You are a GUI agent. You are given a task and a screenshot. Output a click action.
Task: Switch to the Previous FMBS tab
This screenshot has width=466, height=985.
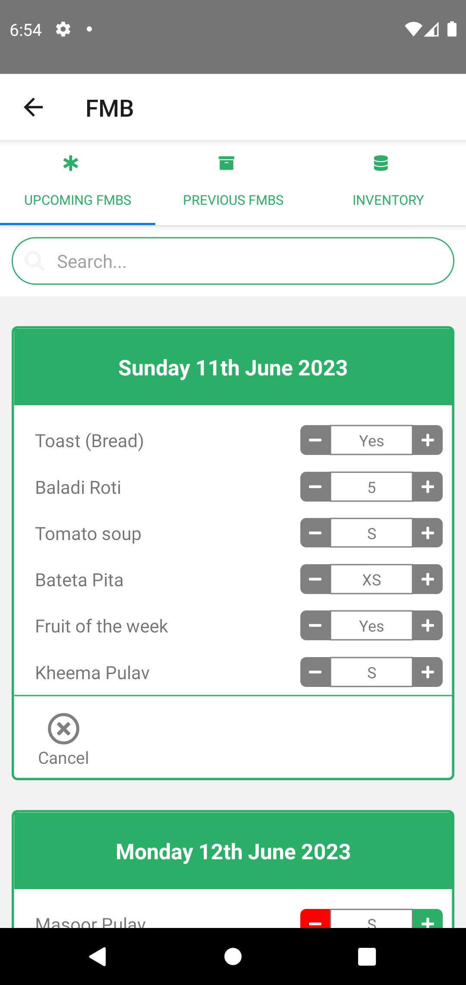tap(233, 182)
